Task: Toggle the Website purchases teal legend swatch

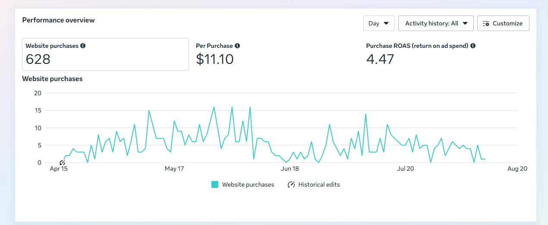Action: 215,184
